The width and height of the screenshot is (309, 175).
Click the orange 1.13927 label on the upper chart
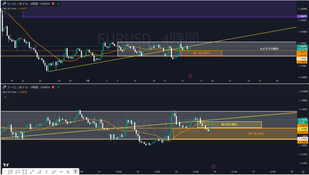click(x=302, y=62)
